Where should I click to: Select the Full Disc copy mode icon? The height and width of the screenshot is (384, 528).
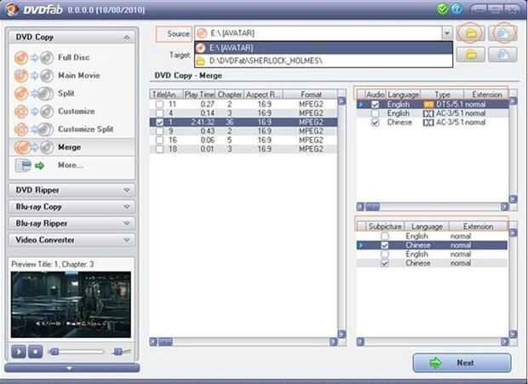34,58
